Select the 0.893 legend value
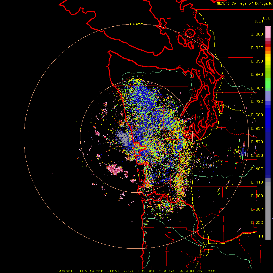This screenshot has width=273, height=273. click(257, 61)
